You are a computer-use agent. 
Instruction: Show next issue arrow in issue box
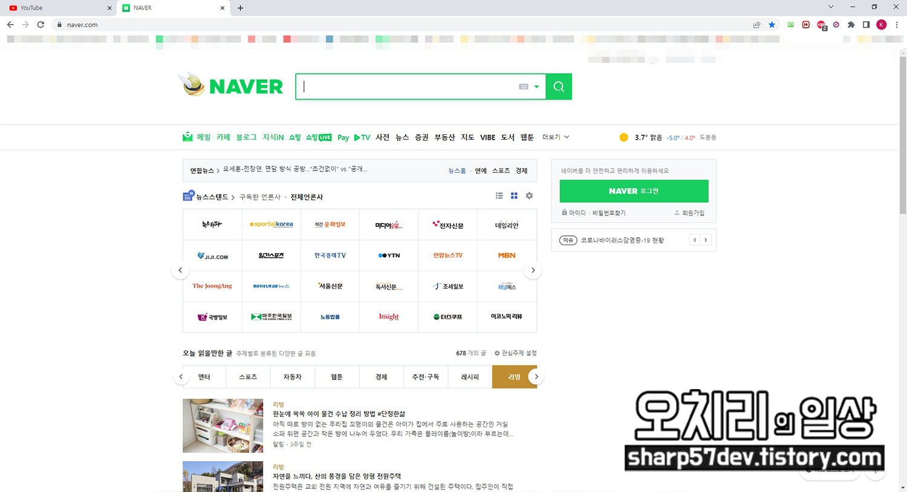tap(706, 240)
